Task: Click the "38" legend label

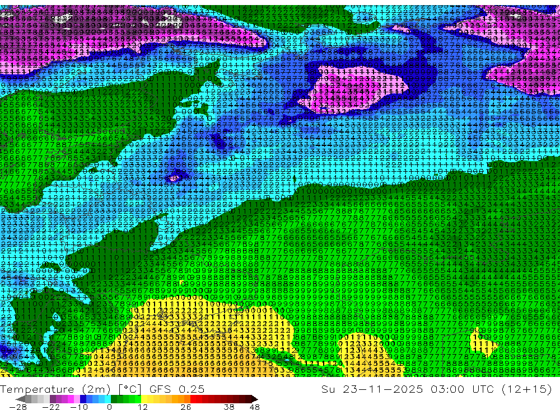Action: tap(229, 407)
